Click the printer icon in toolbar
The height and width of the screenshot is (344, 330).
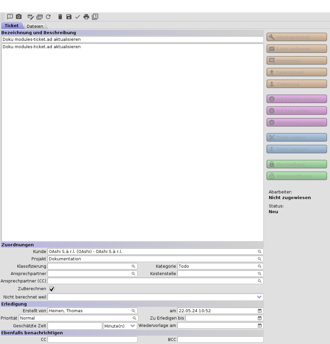[86, 17]
